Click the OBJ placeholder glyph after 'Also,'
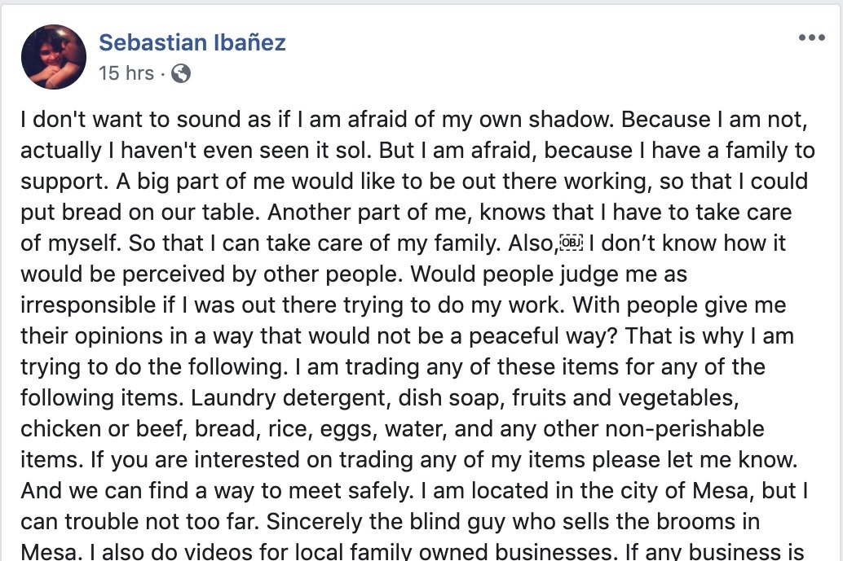Viewport: 843px width, 561px height. 571,243
